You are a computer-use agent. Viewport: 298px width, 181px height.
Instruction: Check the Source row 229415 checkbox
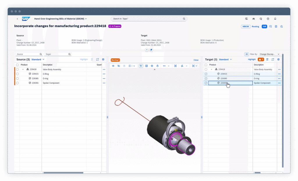pos(17,74)
